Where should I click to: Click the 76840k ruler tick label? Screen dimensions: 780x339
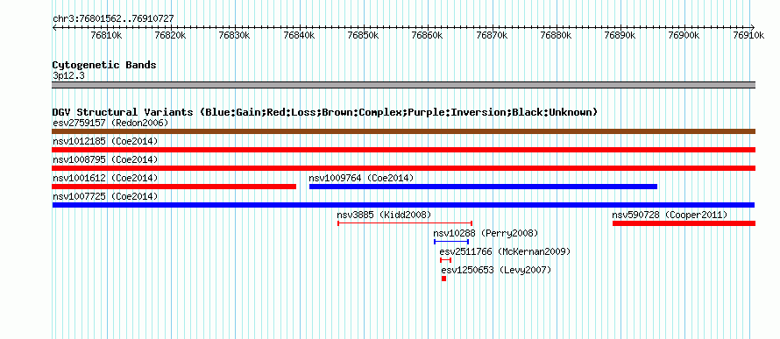click(x=299, y=35)
